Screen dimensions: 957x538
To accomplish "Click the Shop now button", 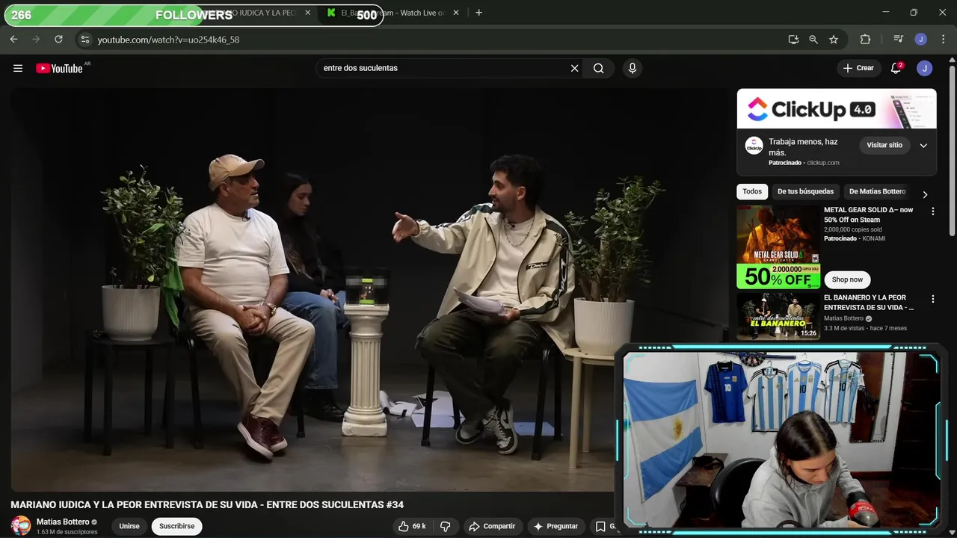I will pyautogui.click(x=847, y=279).
